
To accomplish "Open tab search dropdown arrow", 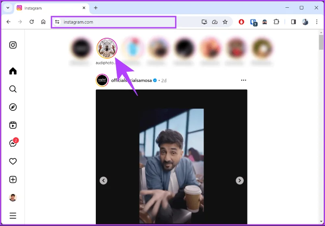I will tap(8, 8).
